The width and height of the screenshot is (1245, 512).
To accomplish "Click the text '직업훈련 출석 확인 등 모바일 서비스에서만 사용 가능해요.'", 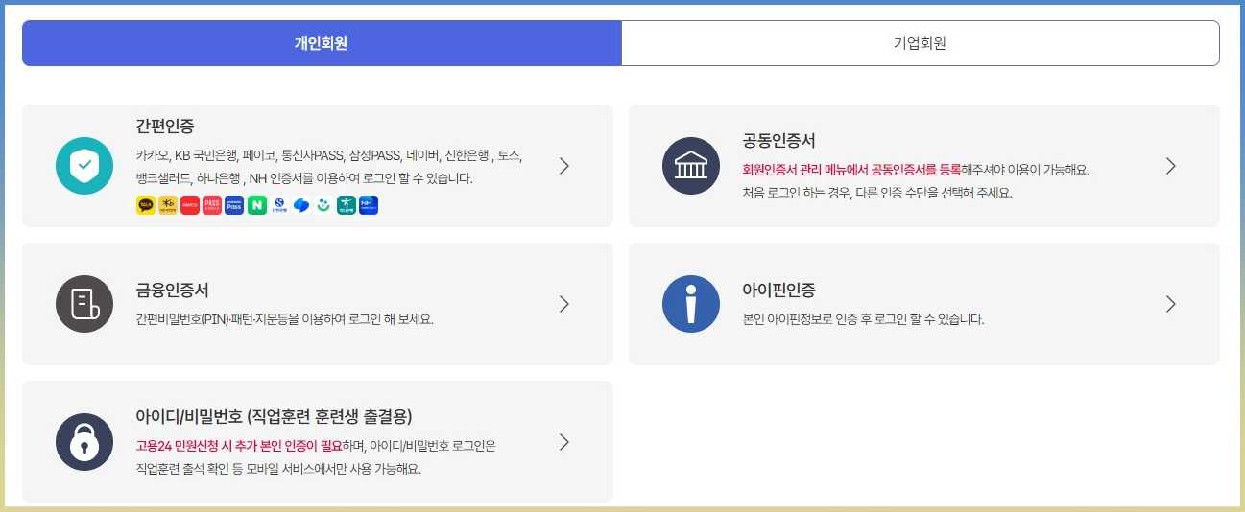I will [x=279, y=469].
